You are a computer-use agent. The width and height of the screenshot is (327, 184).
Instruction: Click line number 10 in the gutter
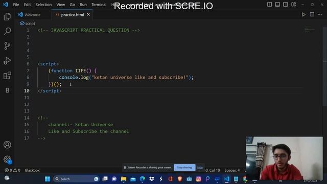[x=27, y=91]
